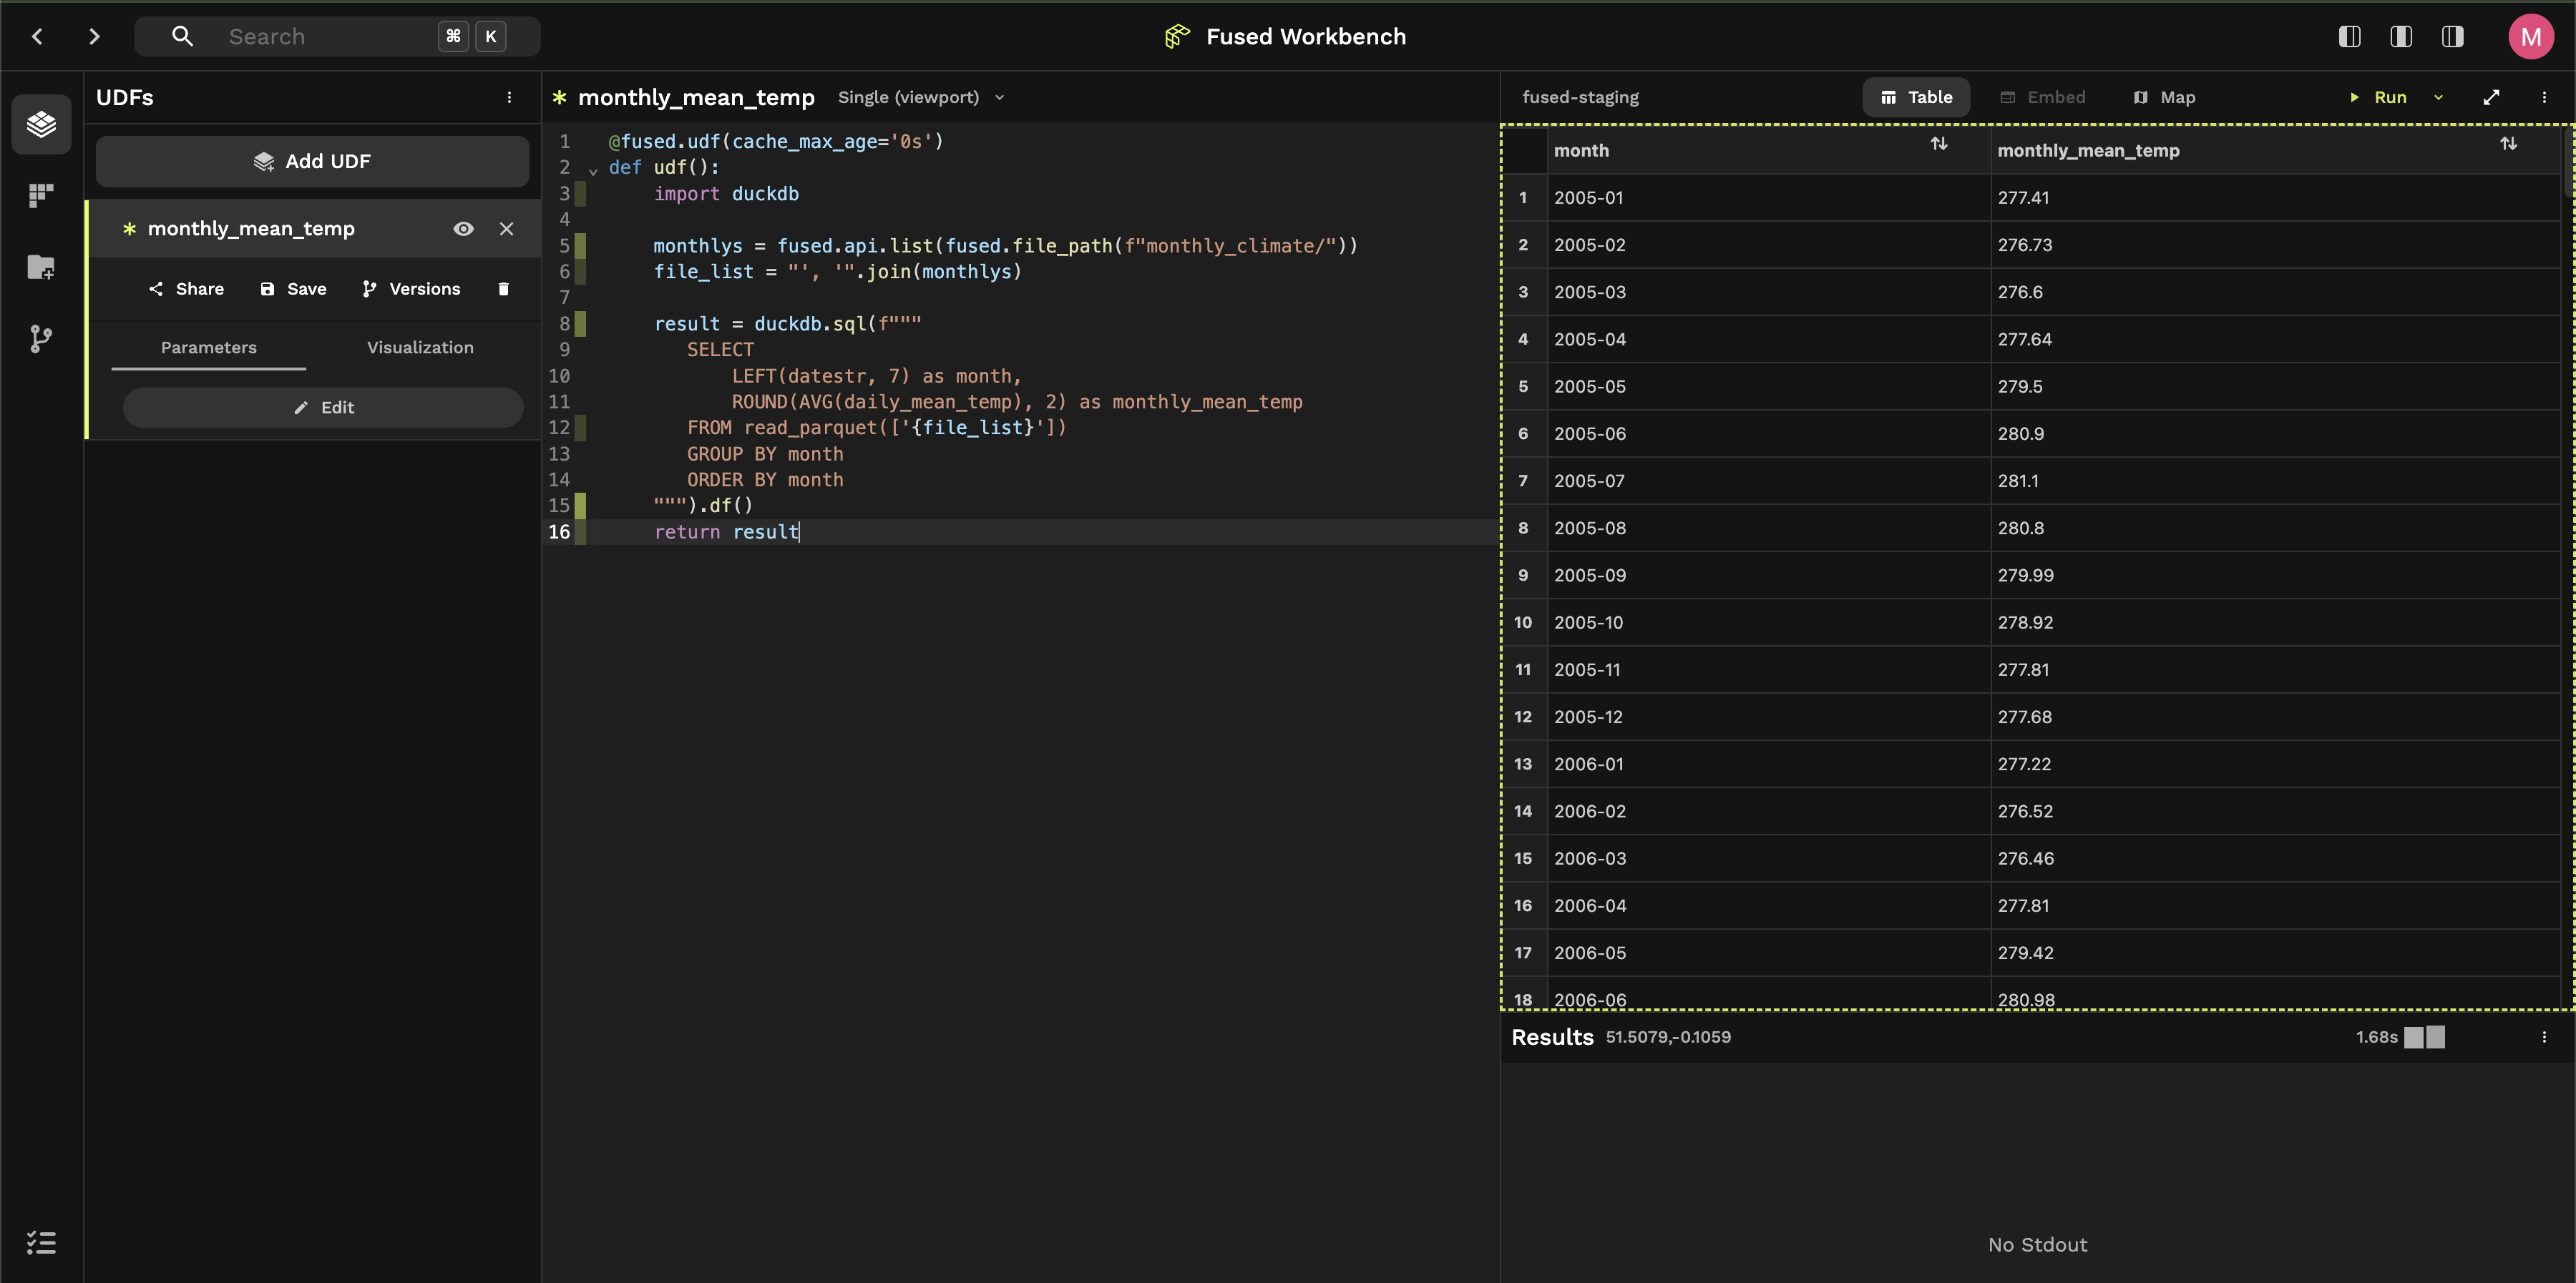Click the Edit parameters button

(323, 408)
